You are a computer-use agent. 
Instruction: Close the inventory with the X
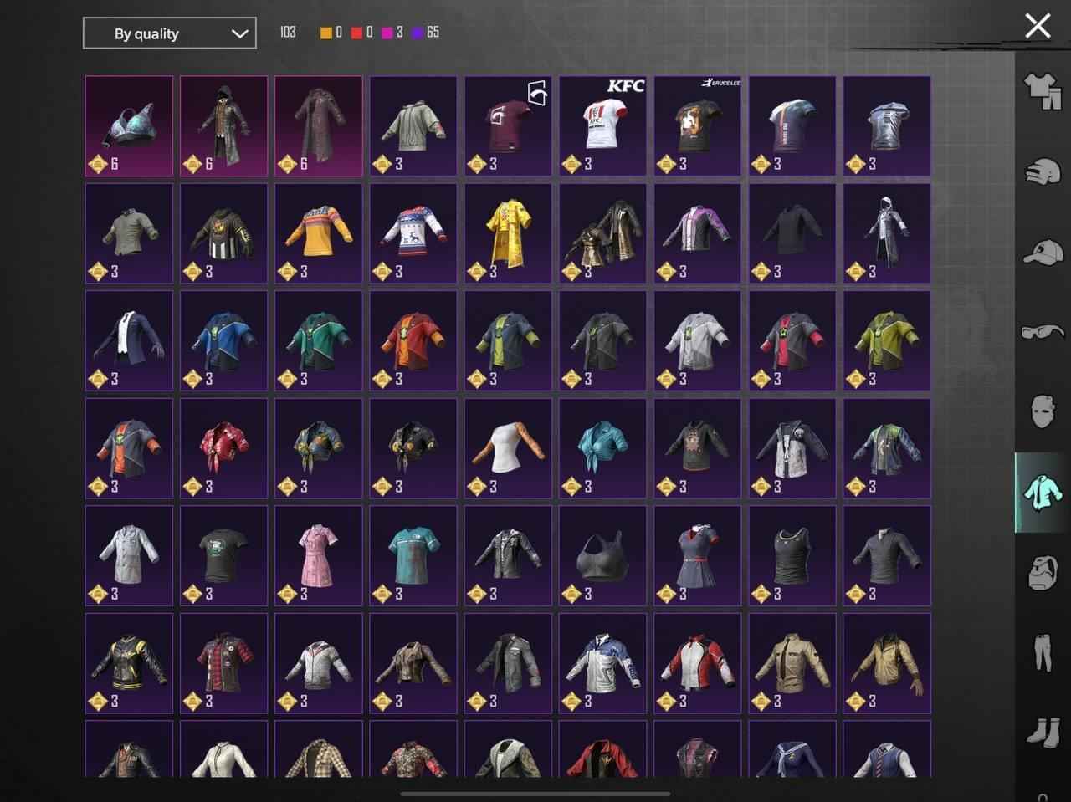tap(1038, 26)
